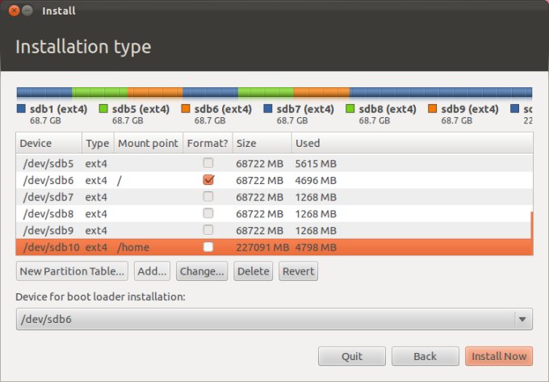Viewport: 549px width, 382px height.
Task: Click the orange sdb9 legend swatch
Action: 433,108
